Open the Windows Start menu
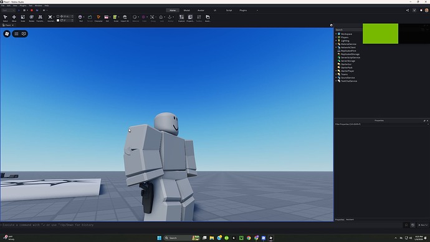 (x=159, y=238)
